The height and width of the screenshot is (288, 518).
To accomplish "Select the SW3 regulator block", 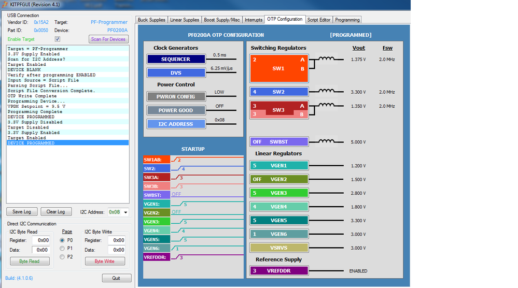I will click(x=279, y=110).
